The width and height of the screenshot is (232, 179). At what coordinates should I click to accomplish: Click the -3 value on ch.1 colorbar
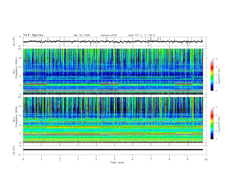click(216, 59)
